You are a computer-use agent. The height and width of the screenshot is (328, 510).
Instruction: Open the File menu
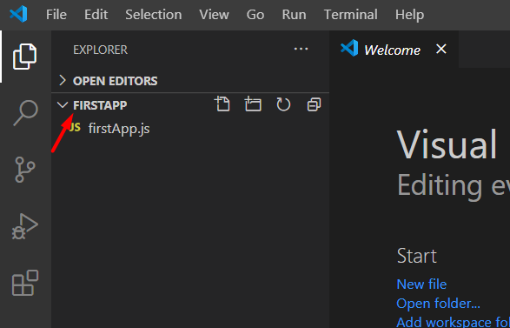[56, 15]
